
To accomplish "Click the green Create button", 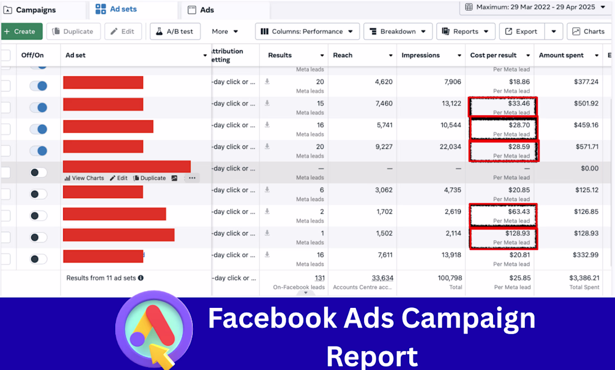I will point(22,31).
